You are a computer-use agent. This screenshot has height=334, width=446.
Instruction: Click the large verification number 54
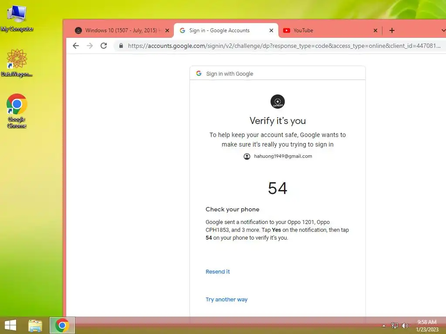pos(277,188)
